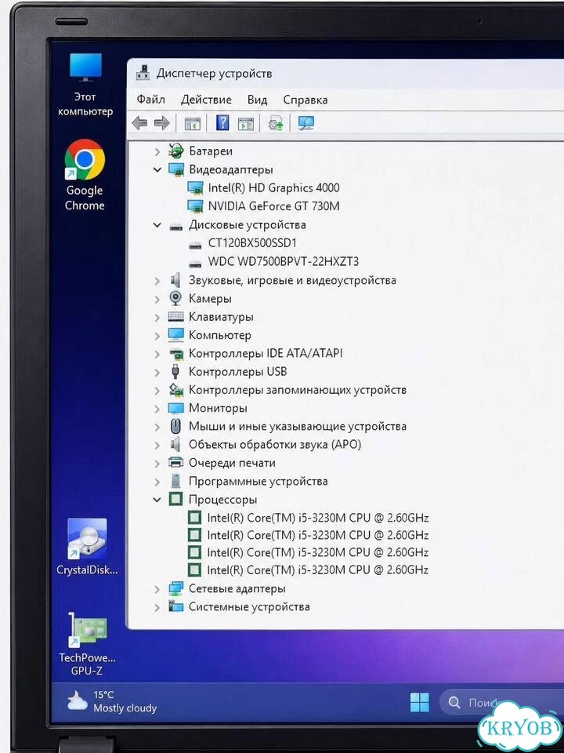The width and height of the screenshot is (564, 753).
Task: Click the Звуковые speaker icon
Action: [175, 280]
